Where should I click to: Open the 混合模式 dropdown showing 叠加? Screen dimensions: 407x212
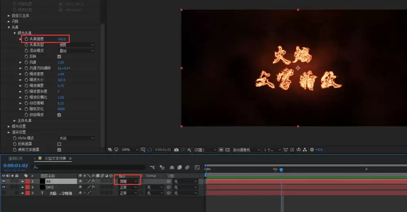point(77,50)
